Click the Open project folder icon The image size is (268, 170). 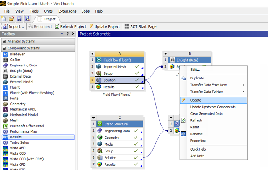tap(11, 19)
